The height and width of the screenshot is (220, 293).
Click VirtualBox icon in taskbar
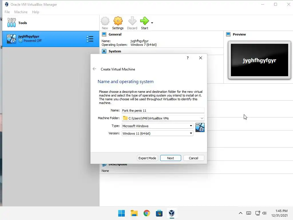172,213
